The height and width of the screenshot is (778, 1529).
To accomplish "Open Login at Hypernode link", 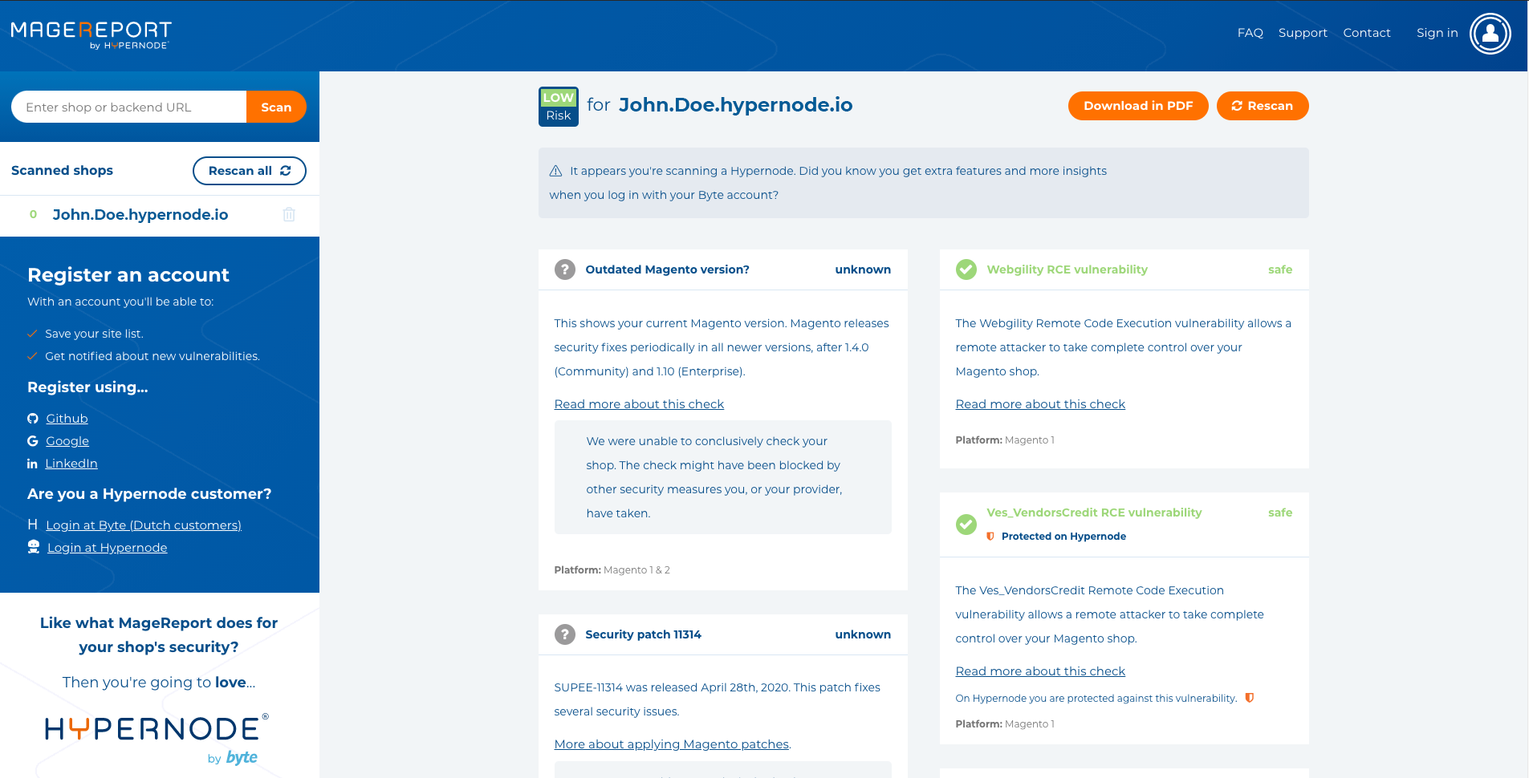I will point(107,547).
